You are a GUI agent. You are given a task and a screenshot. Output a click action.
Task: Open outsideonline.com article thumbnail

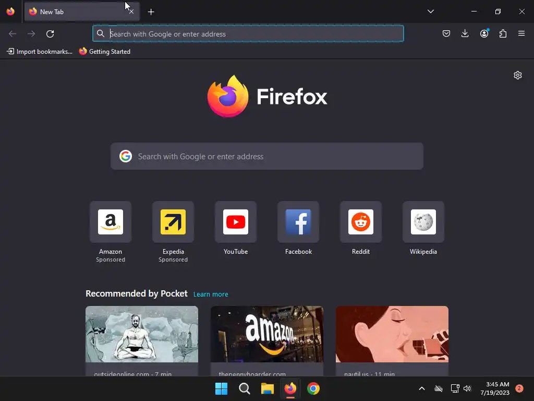pyautogui.click(x=142, y=334)
